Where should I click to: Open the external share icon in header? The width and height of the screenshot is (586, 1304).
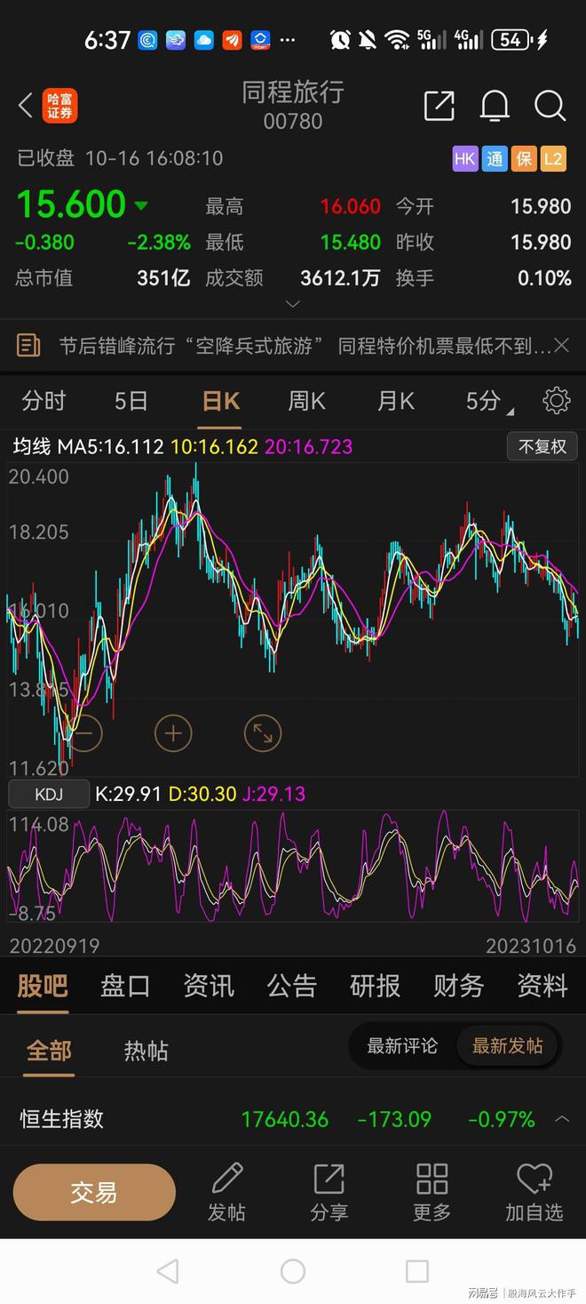(x=439, y=106)
